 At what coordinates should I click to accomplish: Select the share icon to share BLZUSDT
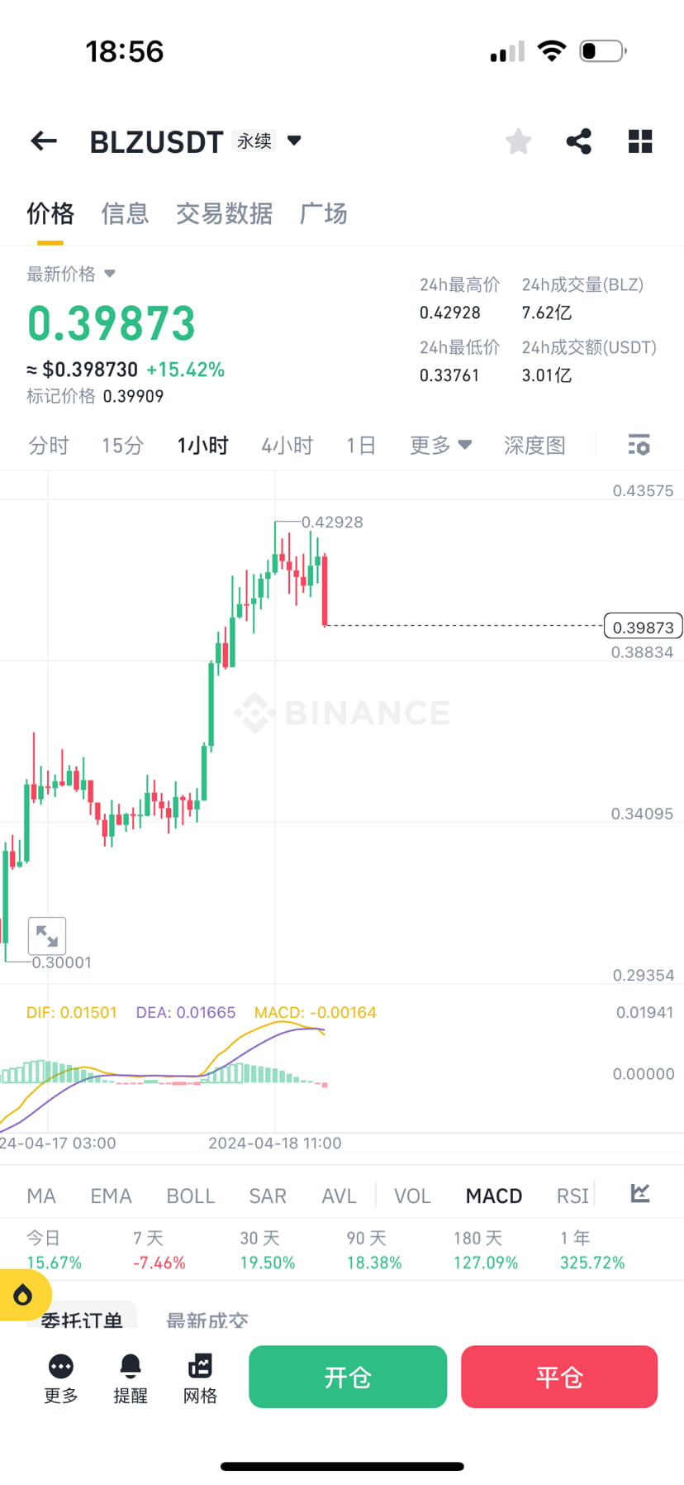click(578, 141)
